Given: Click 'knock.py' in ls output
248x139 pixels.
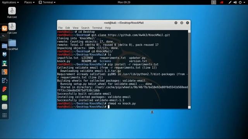Looking at the screenshot, I should (64, 61).
